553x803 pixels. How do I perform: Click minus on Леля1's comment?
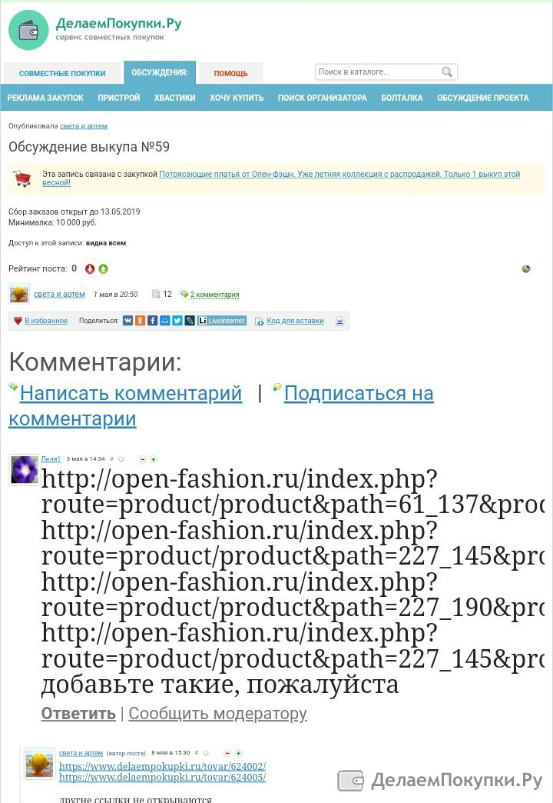tap(143, 459)
